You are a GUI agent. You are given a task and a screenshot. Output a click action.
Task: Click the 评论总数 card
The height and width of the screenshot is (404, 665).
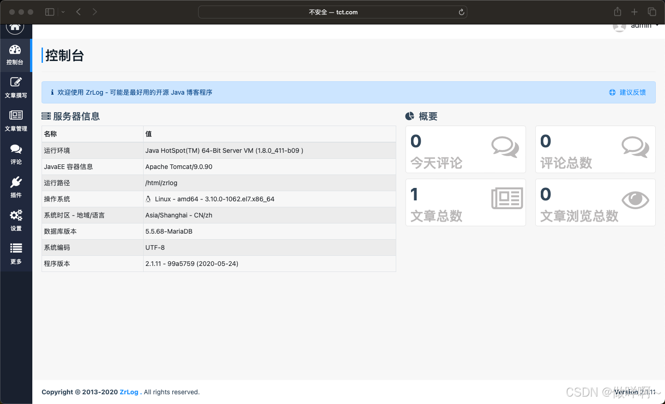point(595,150)
